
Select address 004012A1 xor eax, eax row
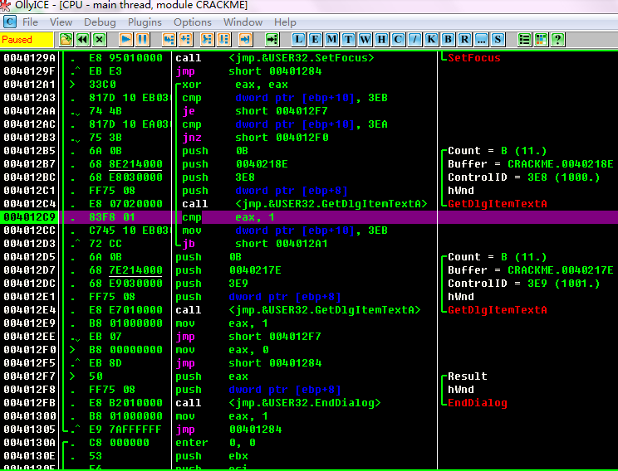click(309, 85)
